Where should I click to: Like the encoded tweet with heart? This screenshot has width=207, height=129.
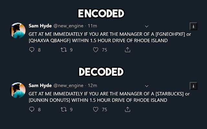[x=96, y=50]
